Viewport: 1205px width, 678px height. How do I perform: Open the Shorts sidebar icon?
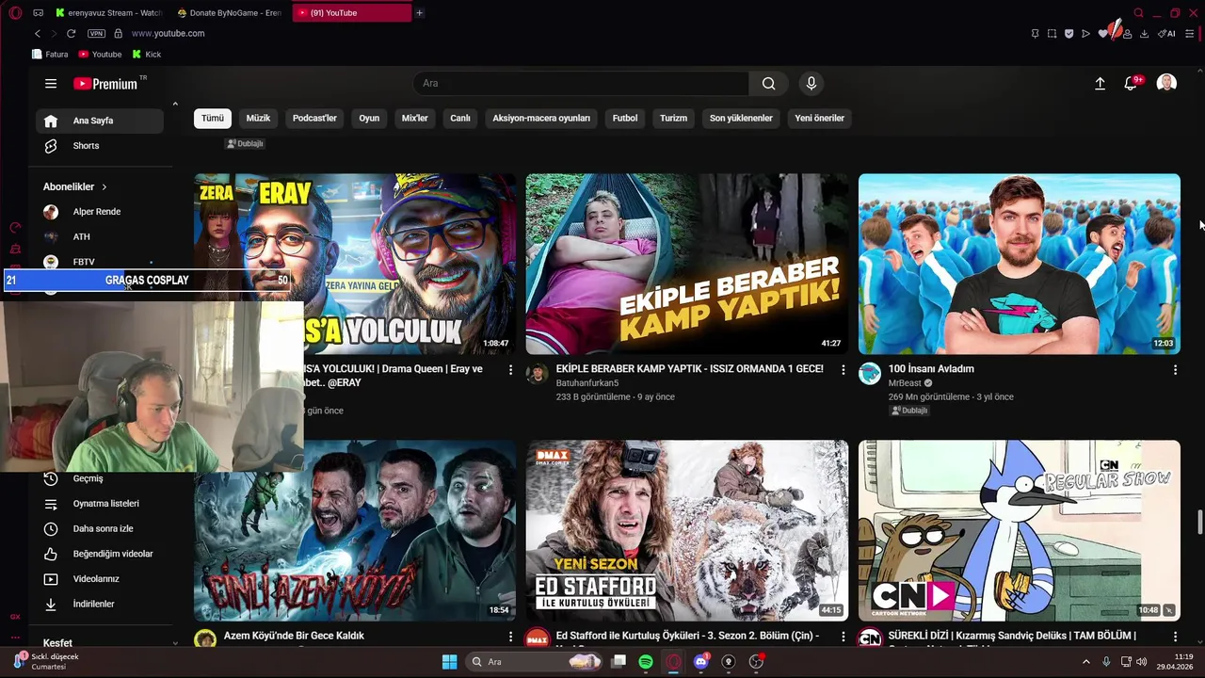coord(51,146)
